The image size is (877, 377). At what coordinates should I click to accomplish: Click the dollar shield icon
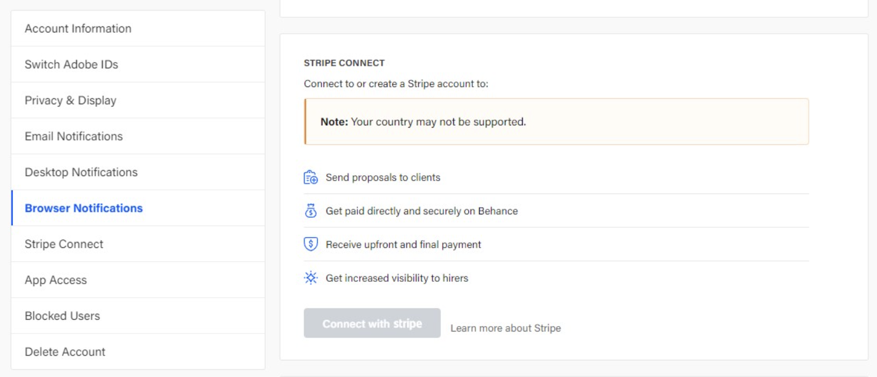click(x=311, y=244)
